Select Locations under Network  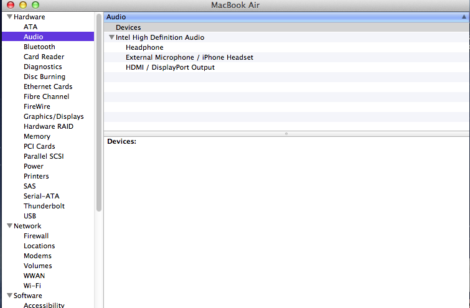39,246
